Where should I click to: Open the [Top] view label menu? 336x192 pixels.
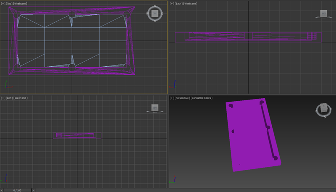[x=9, y=3]
